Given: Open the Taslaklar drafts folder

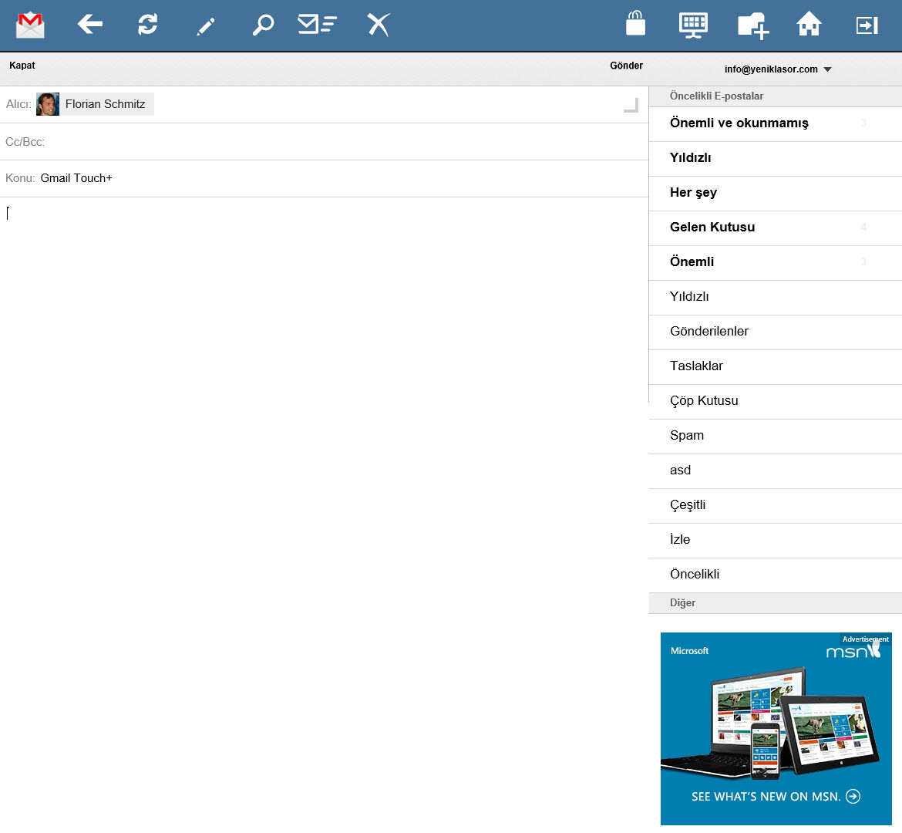Looking at the screenshot, I should pos(696,366).
